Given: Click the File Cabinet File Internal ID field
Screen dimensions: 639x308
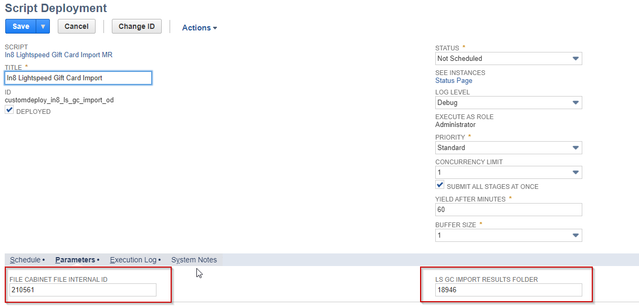Looking at the screenshot, I should point(82,290).
